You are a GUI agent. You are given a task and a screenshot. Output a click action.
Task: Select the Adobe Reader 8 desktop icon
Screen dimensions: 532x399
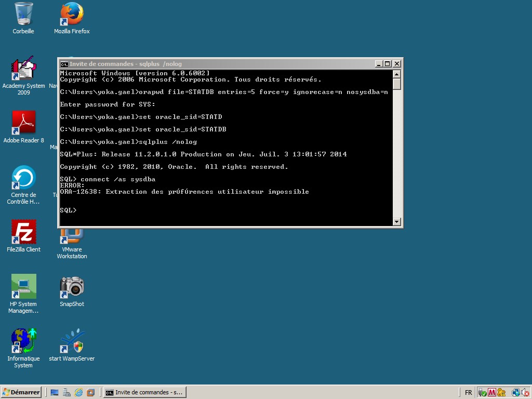tap(23, 124)
